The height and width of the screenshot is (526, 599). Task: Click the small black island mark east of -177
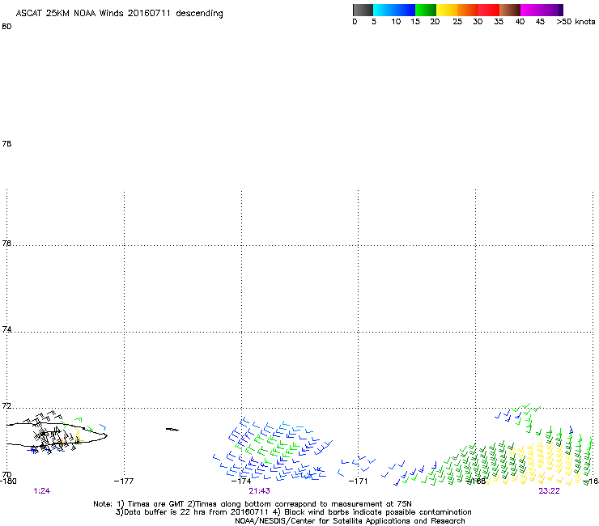tap(172, 430)
